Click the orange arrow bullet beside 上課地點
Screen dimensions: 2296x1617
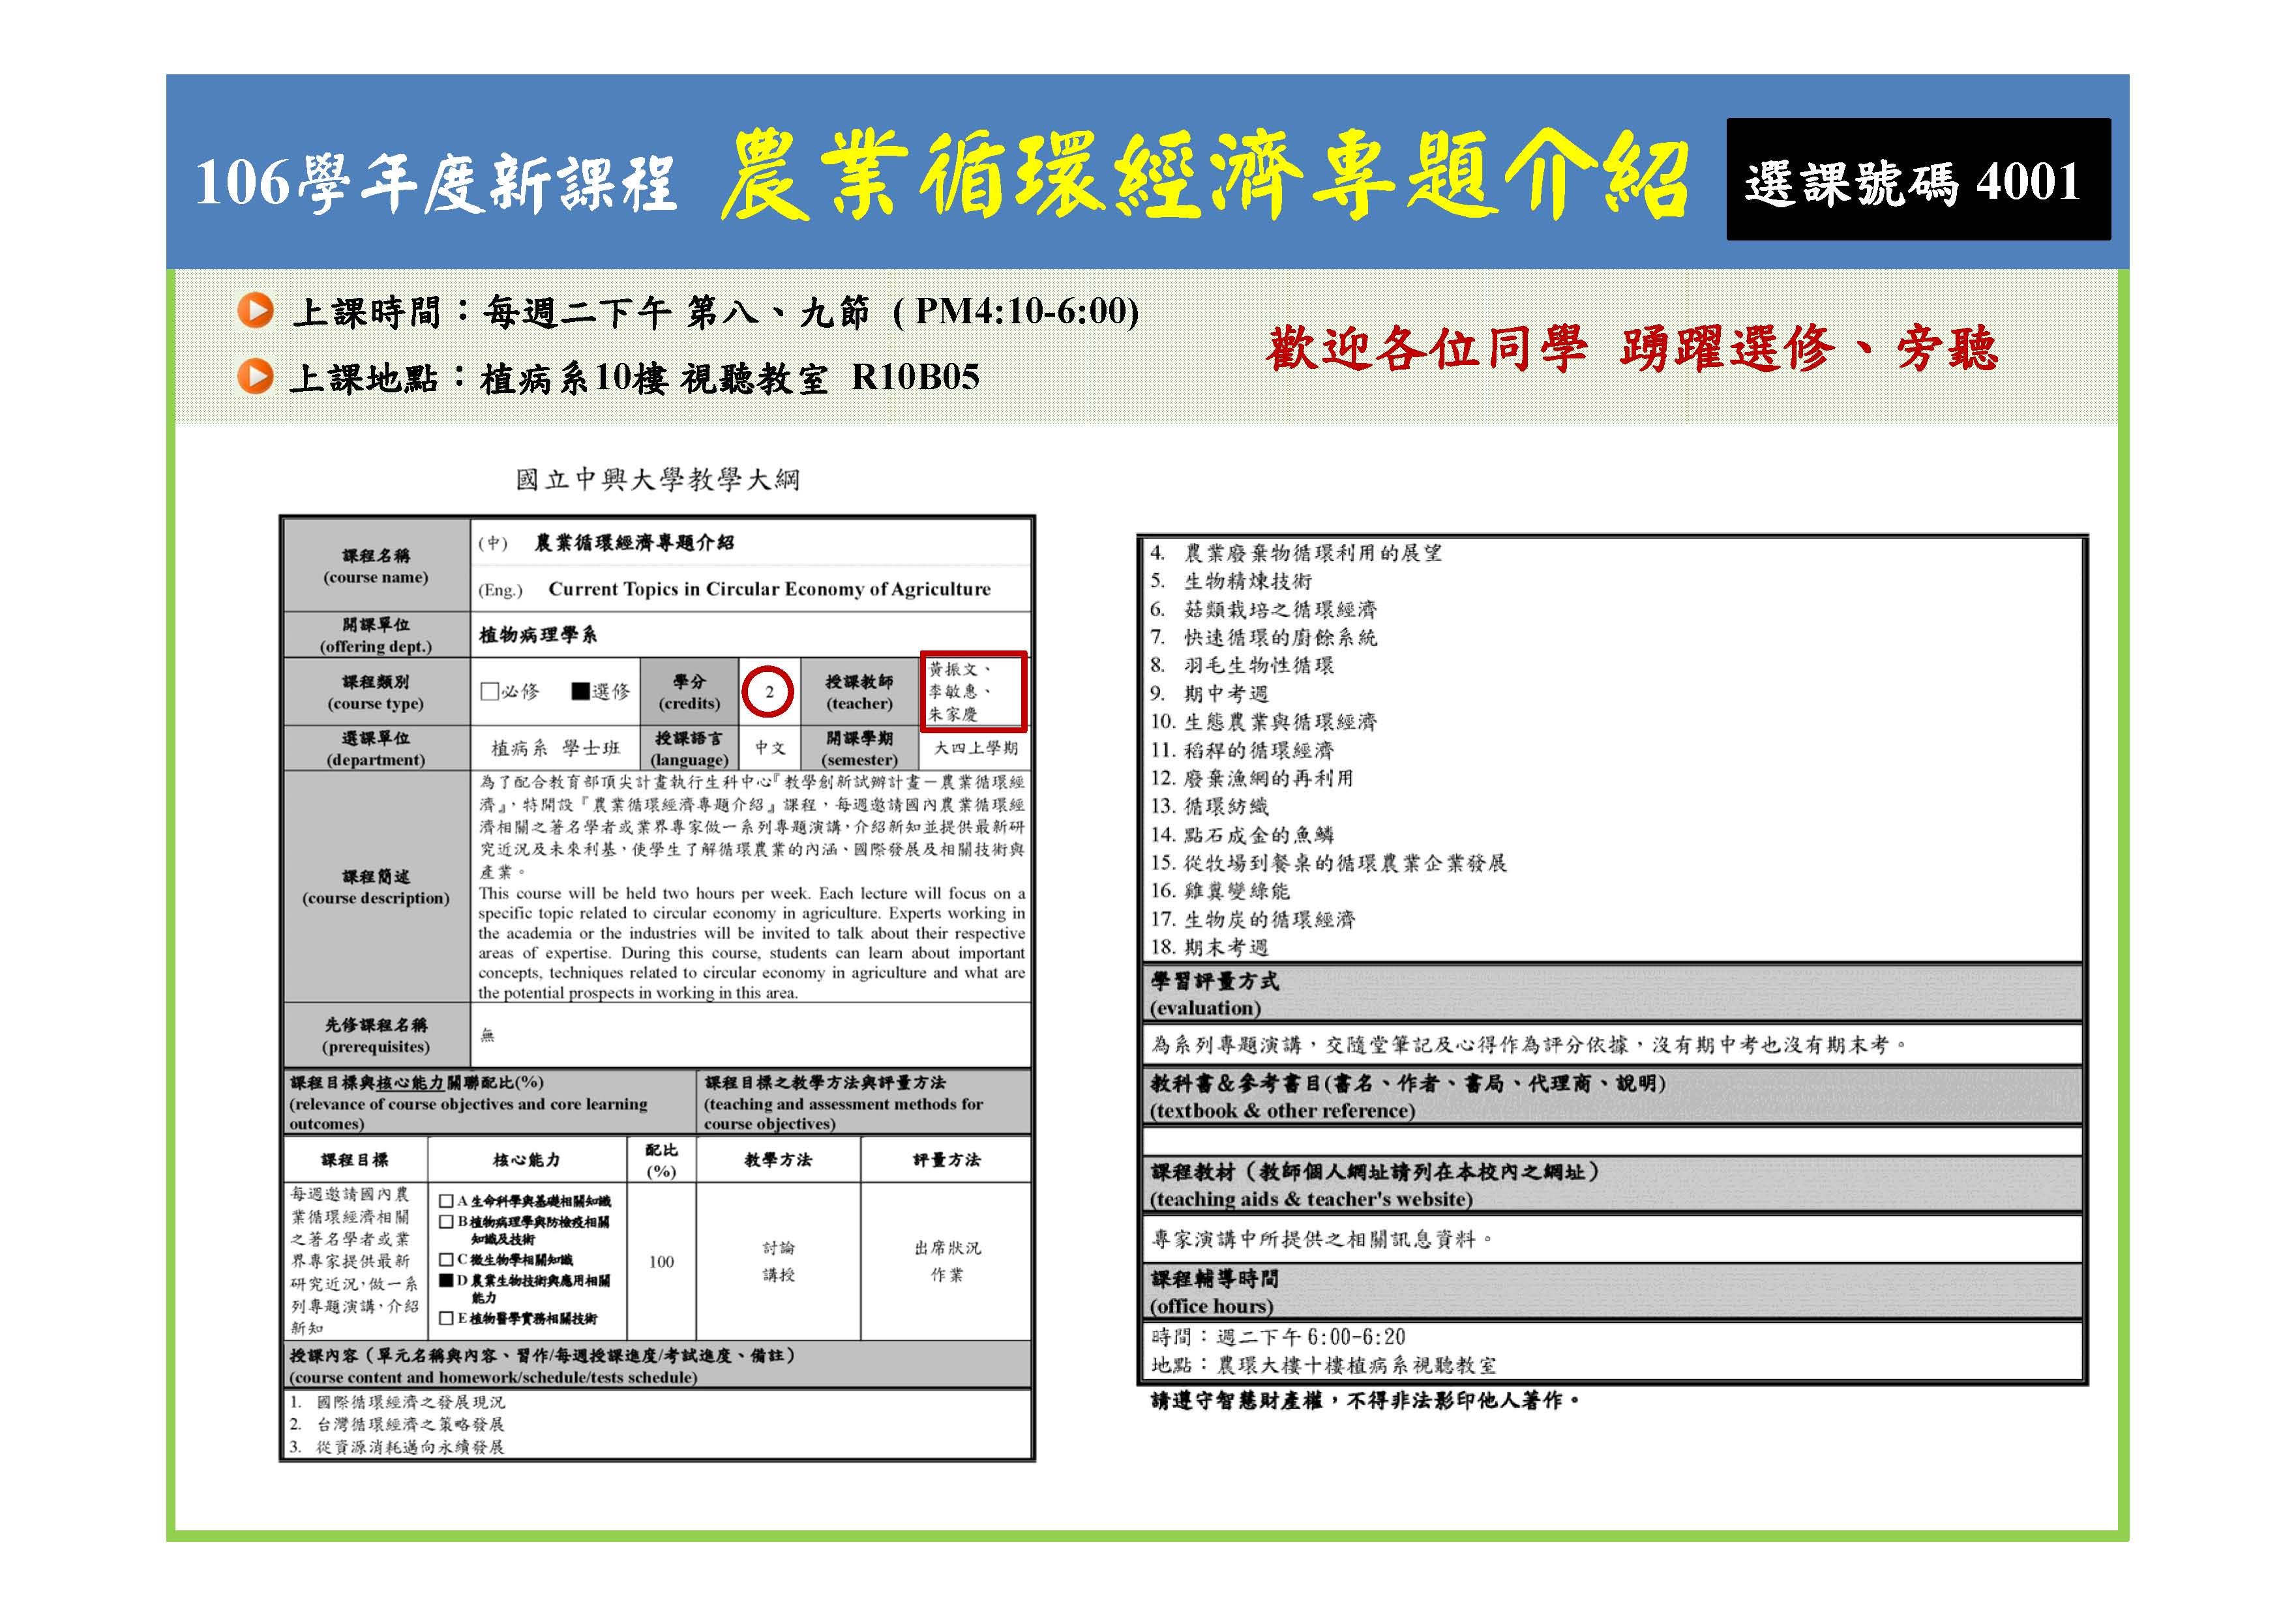pos(256,377)
